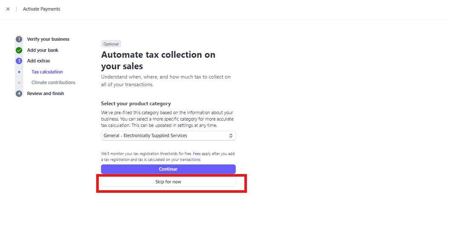The image size is (450, 228).
Task: Click the Activate Payments header title
Action: [42, 9]
